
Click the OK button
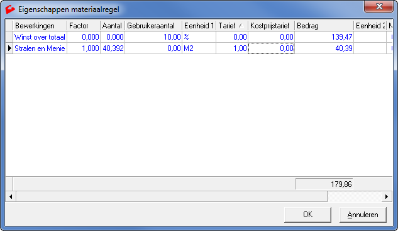coord(307,215)
